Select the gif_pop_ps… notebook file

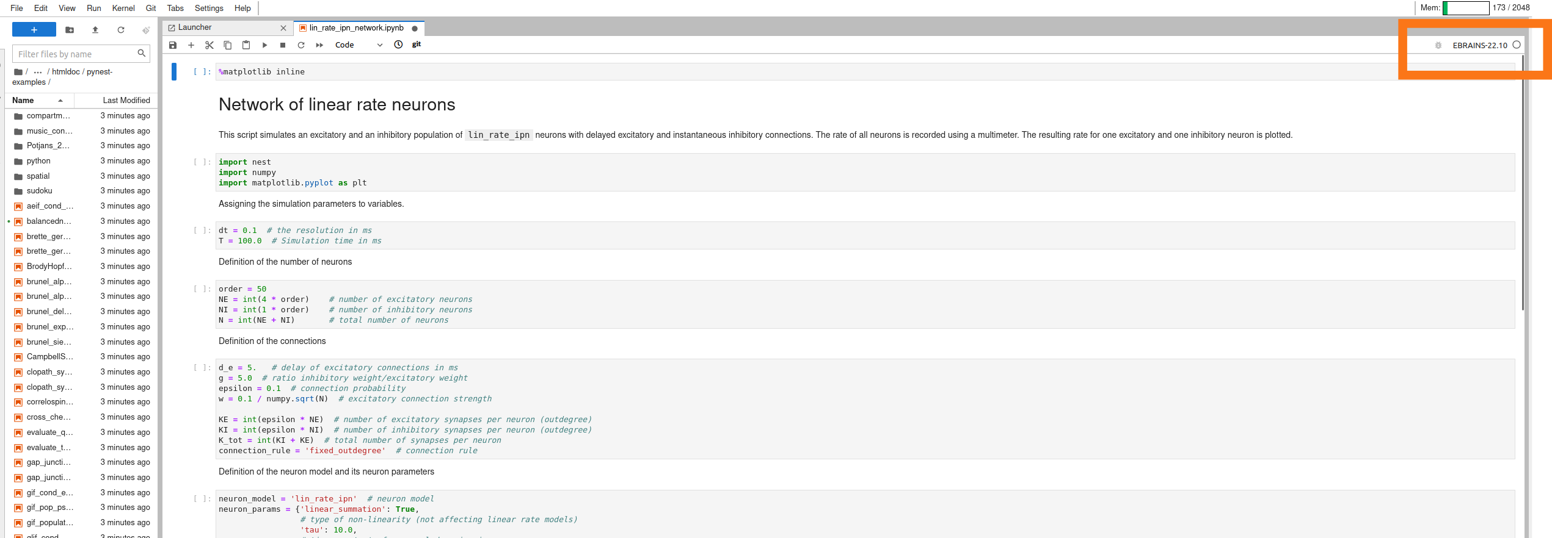[x=81, y=508]
